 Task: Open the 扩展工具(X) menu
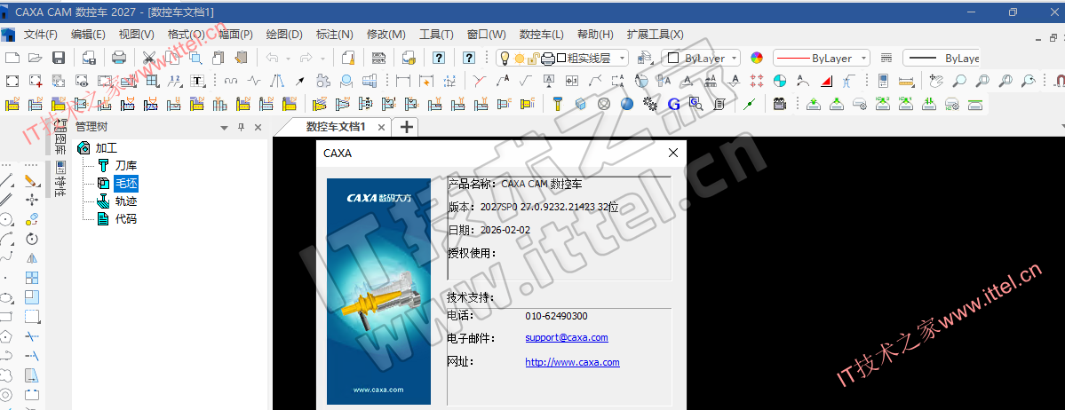click(x=656, y=35)
